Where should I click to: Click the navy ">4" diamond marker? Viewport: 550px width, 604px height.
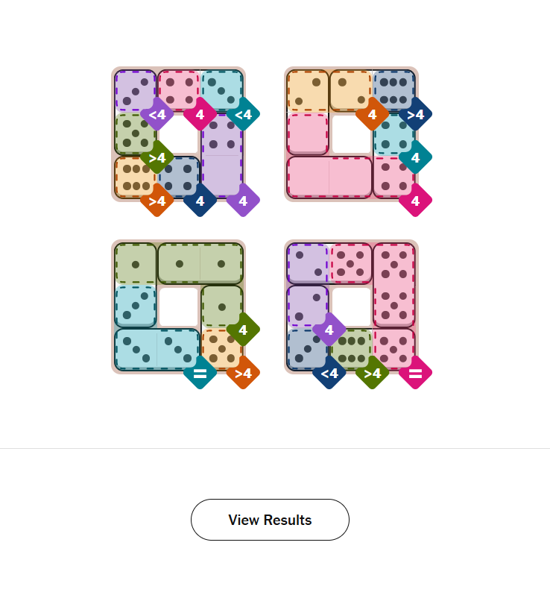(415, 114)
